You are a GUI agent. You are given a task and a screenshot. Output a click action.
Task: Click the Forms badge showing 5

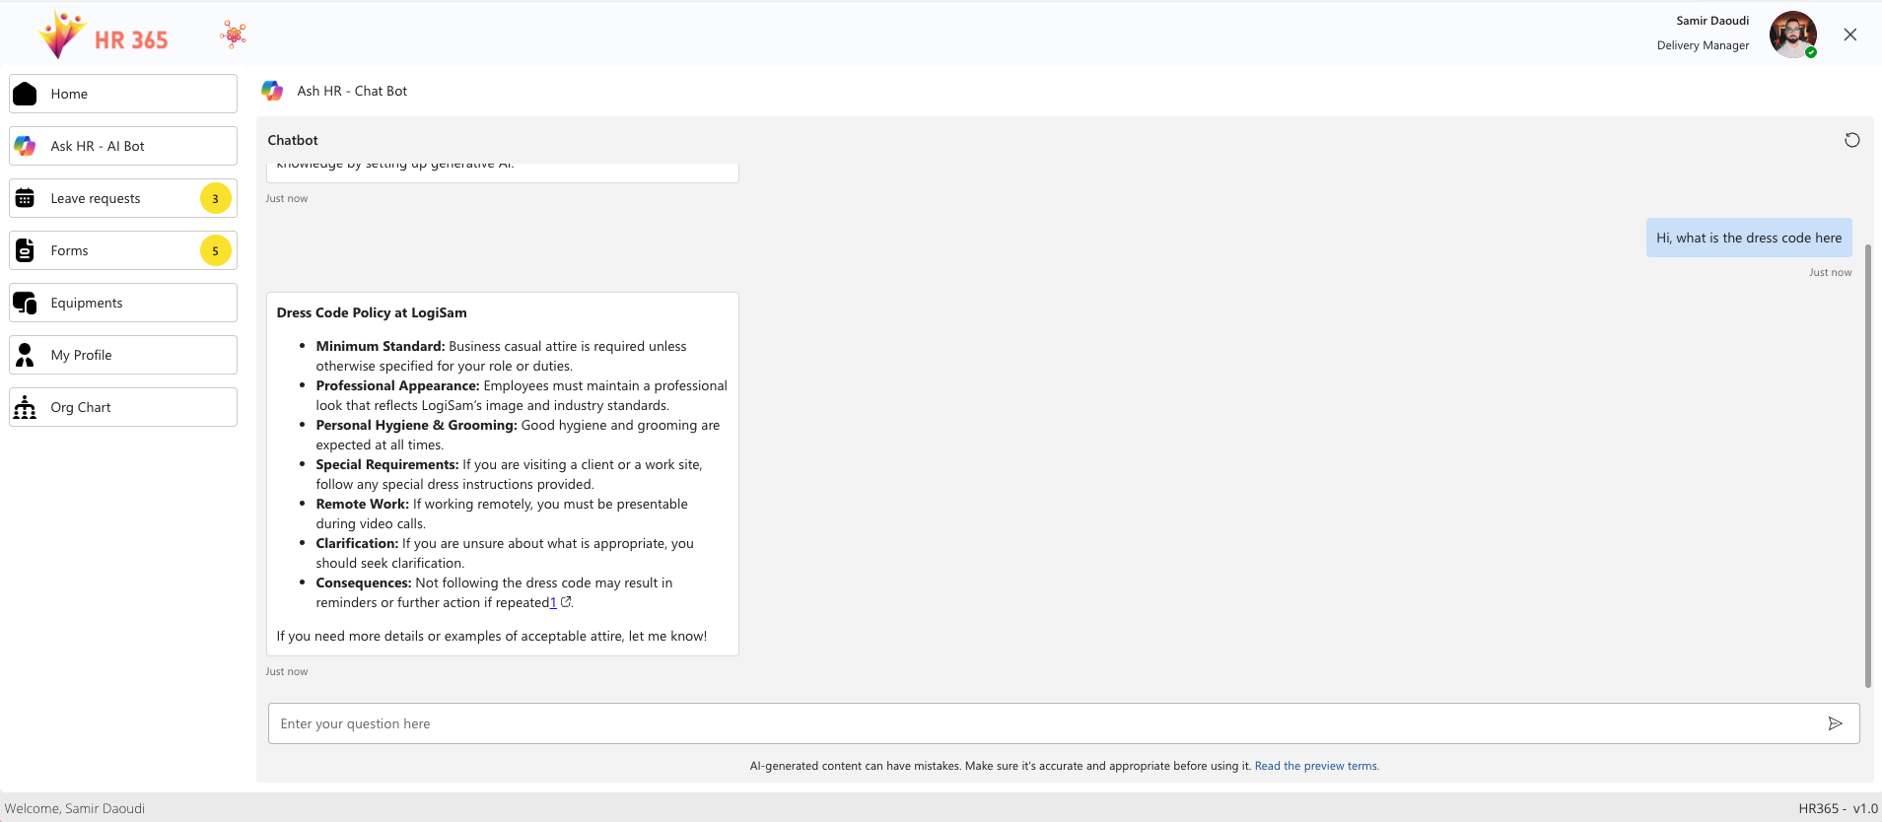pos(215,250)
